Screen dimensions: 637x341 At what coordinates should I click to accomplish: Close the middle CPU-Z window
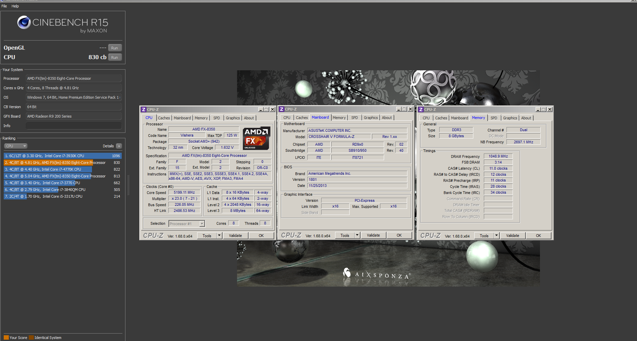[x=410, y=109]
